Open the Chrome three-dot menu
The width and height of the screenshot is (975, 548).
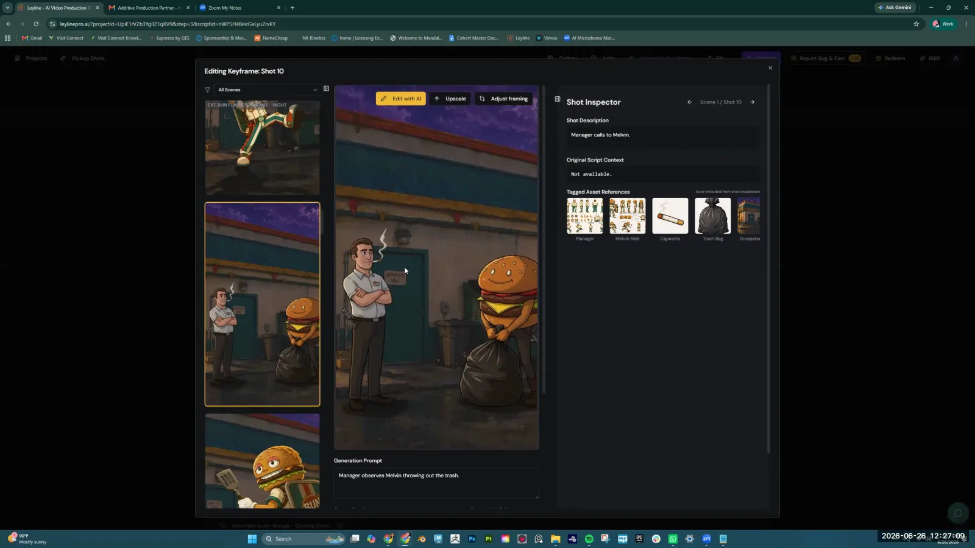coord(966,24)
